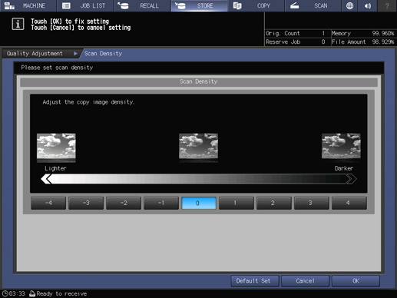Click the Lighter label

tap(55, 168)
